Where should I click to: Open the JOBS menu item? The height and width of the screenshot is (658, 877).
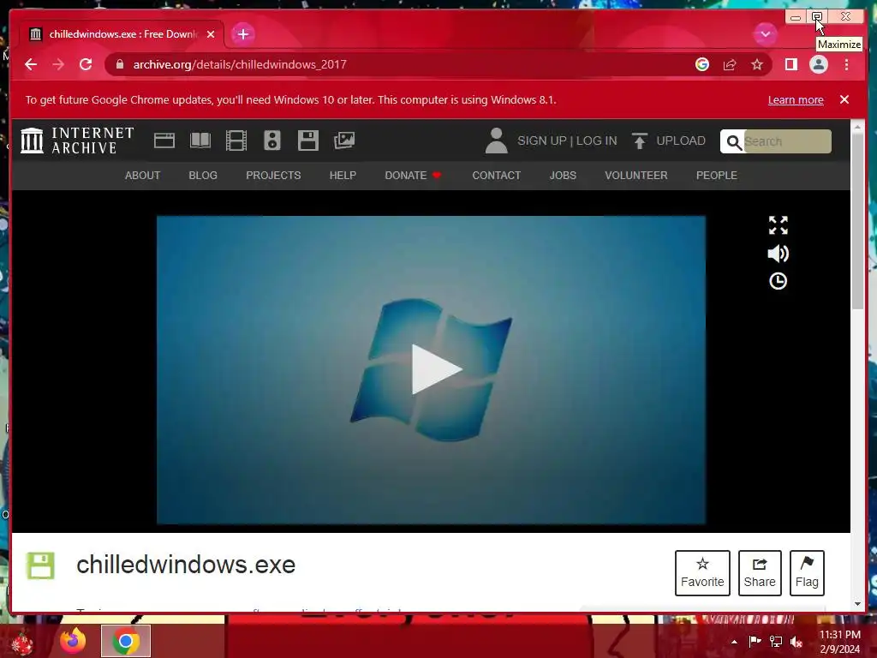(563, 175)
